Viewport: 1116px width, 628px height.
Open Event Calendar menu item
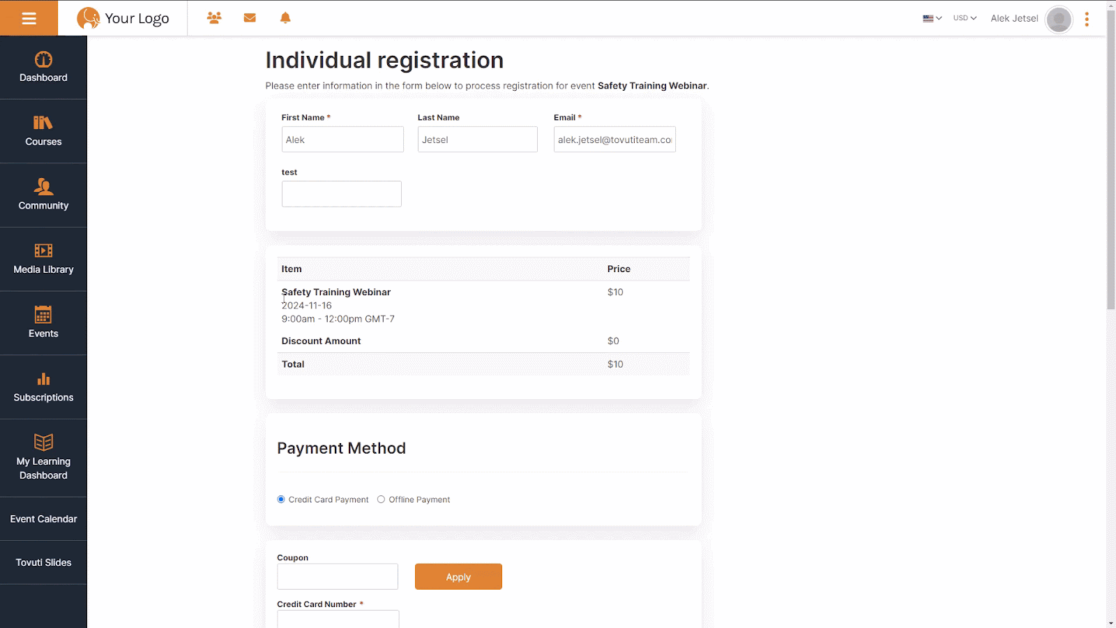tap(43, 519)
